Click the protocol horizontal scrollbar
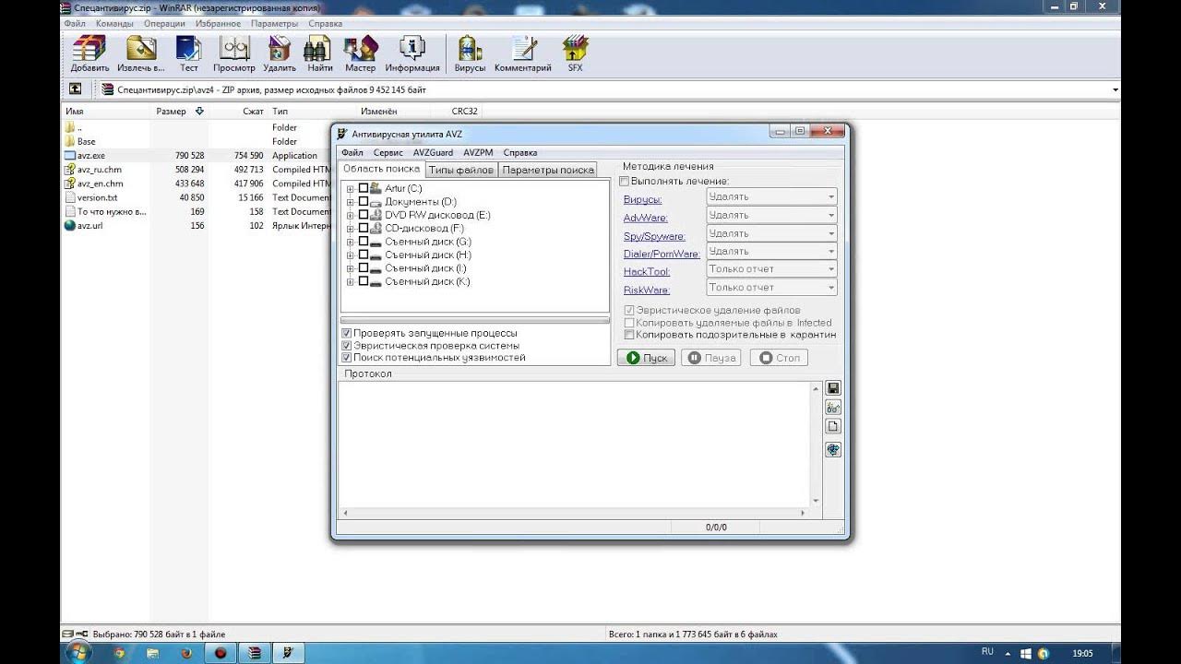Viewport: 1181px width, 664px height. (575, 512)
